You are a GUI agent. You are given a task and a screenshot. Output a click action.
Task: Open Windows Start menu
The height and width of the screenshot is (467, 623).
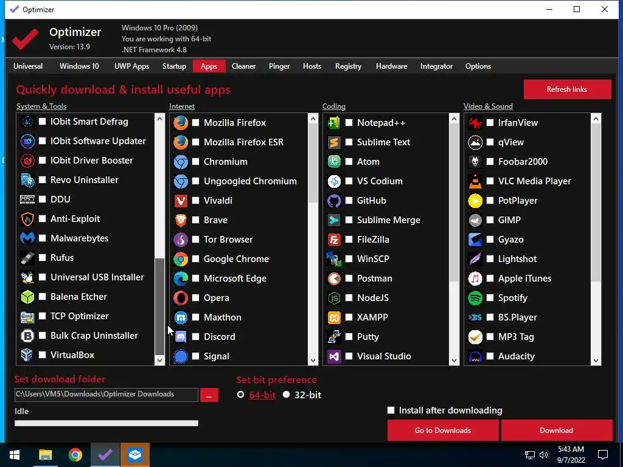pyautogui.click(x=15, y=455)
